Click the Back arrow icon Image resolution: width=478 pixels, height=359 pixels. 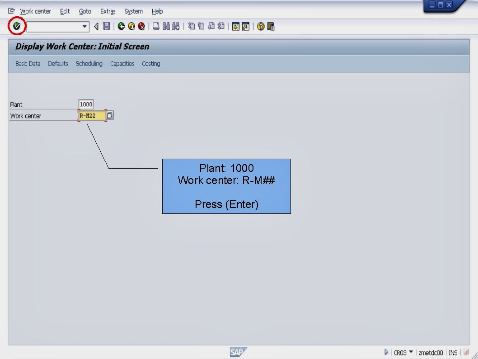tap(121, 26)
